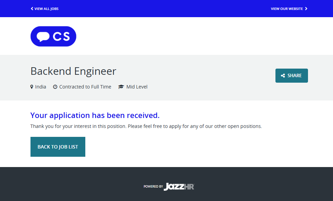Screen dimensions: 333x201
Task: Click the Contracted to Full Time label
Action: tap(85, 87)
